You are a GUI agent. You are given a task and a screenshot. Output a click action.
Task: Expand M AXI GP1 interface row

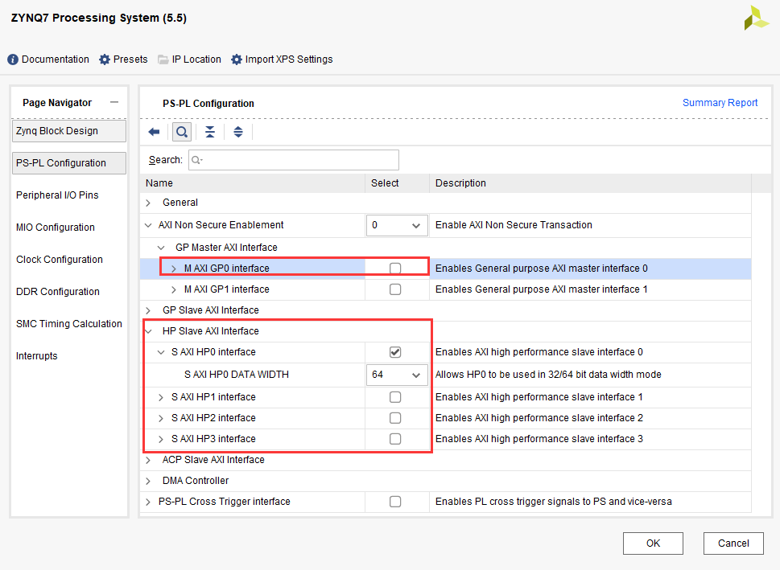173,289
